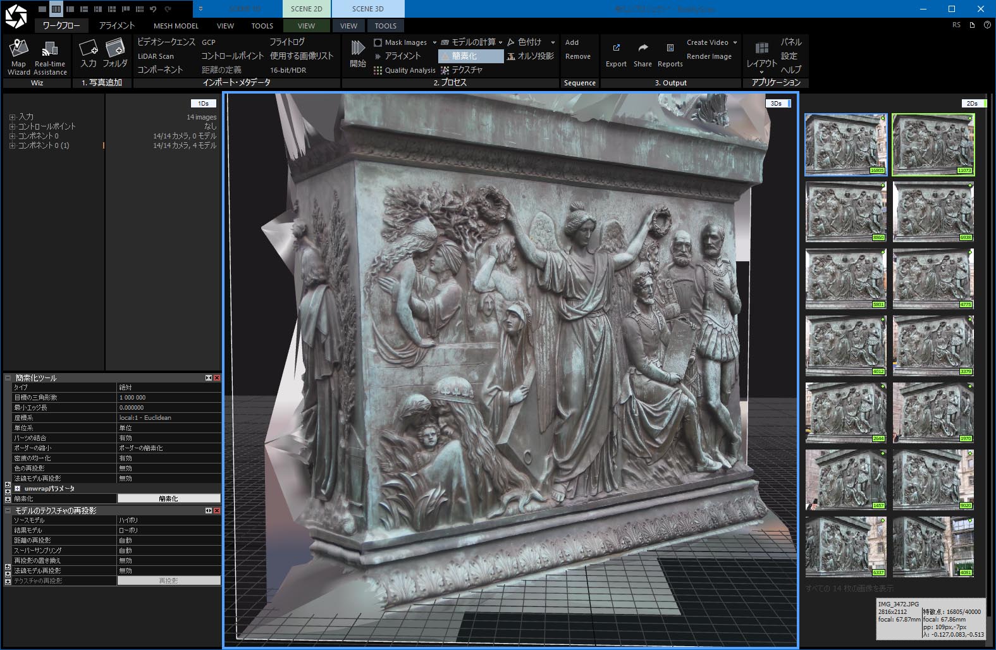This screenshot has width=996, height=650.
Task: Select the thumbnail labeled 11073
Action: coord(933,145)
